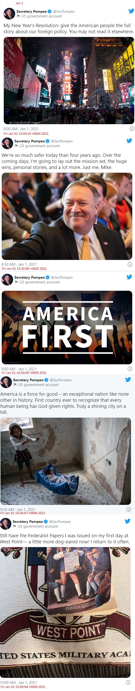Open info icon beside 9:30 AM timestamp
Image resolution: width=135 pixels, height=691 pixels.
128,509
